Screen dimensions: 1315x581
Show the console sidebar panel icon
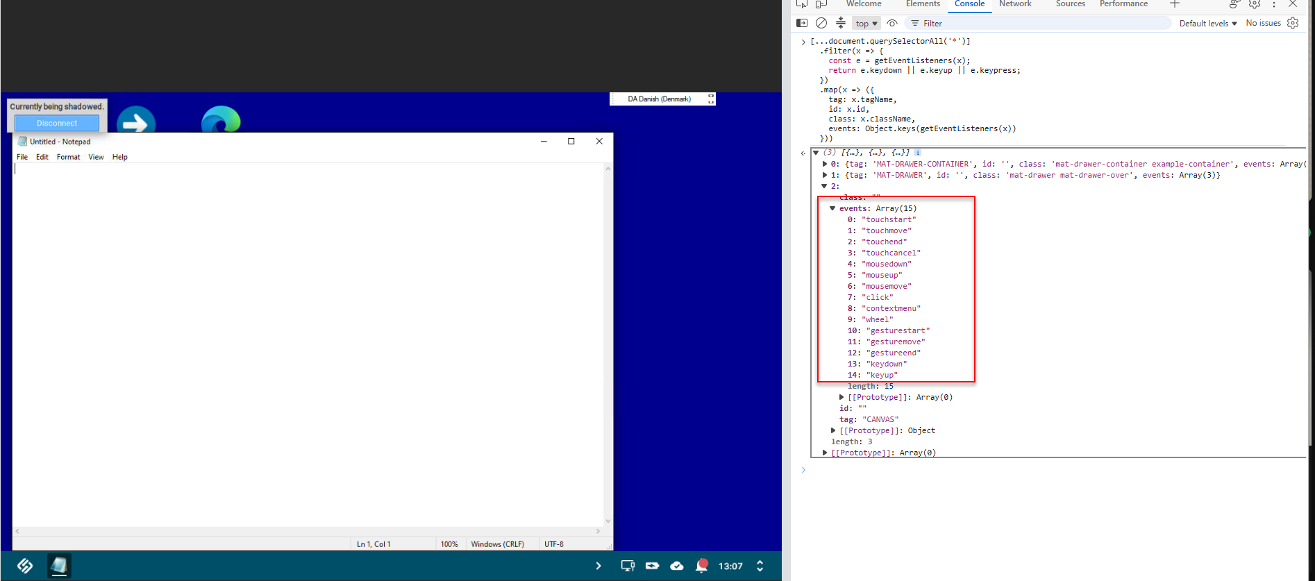click(x=802, y=23)
